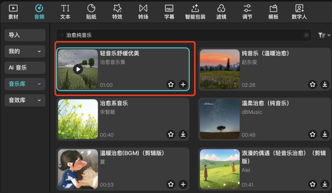Expand the 音效库 sound effects section

point(25,100)
